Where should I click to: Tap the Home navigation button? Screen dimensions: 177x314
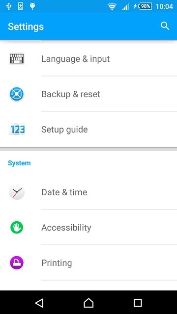(x=88, y=303)
